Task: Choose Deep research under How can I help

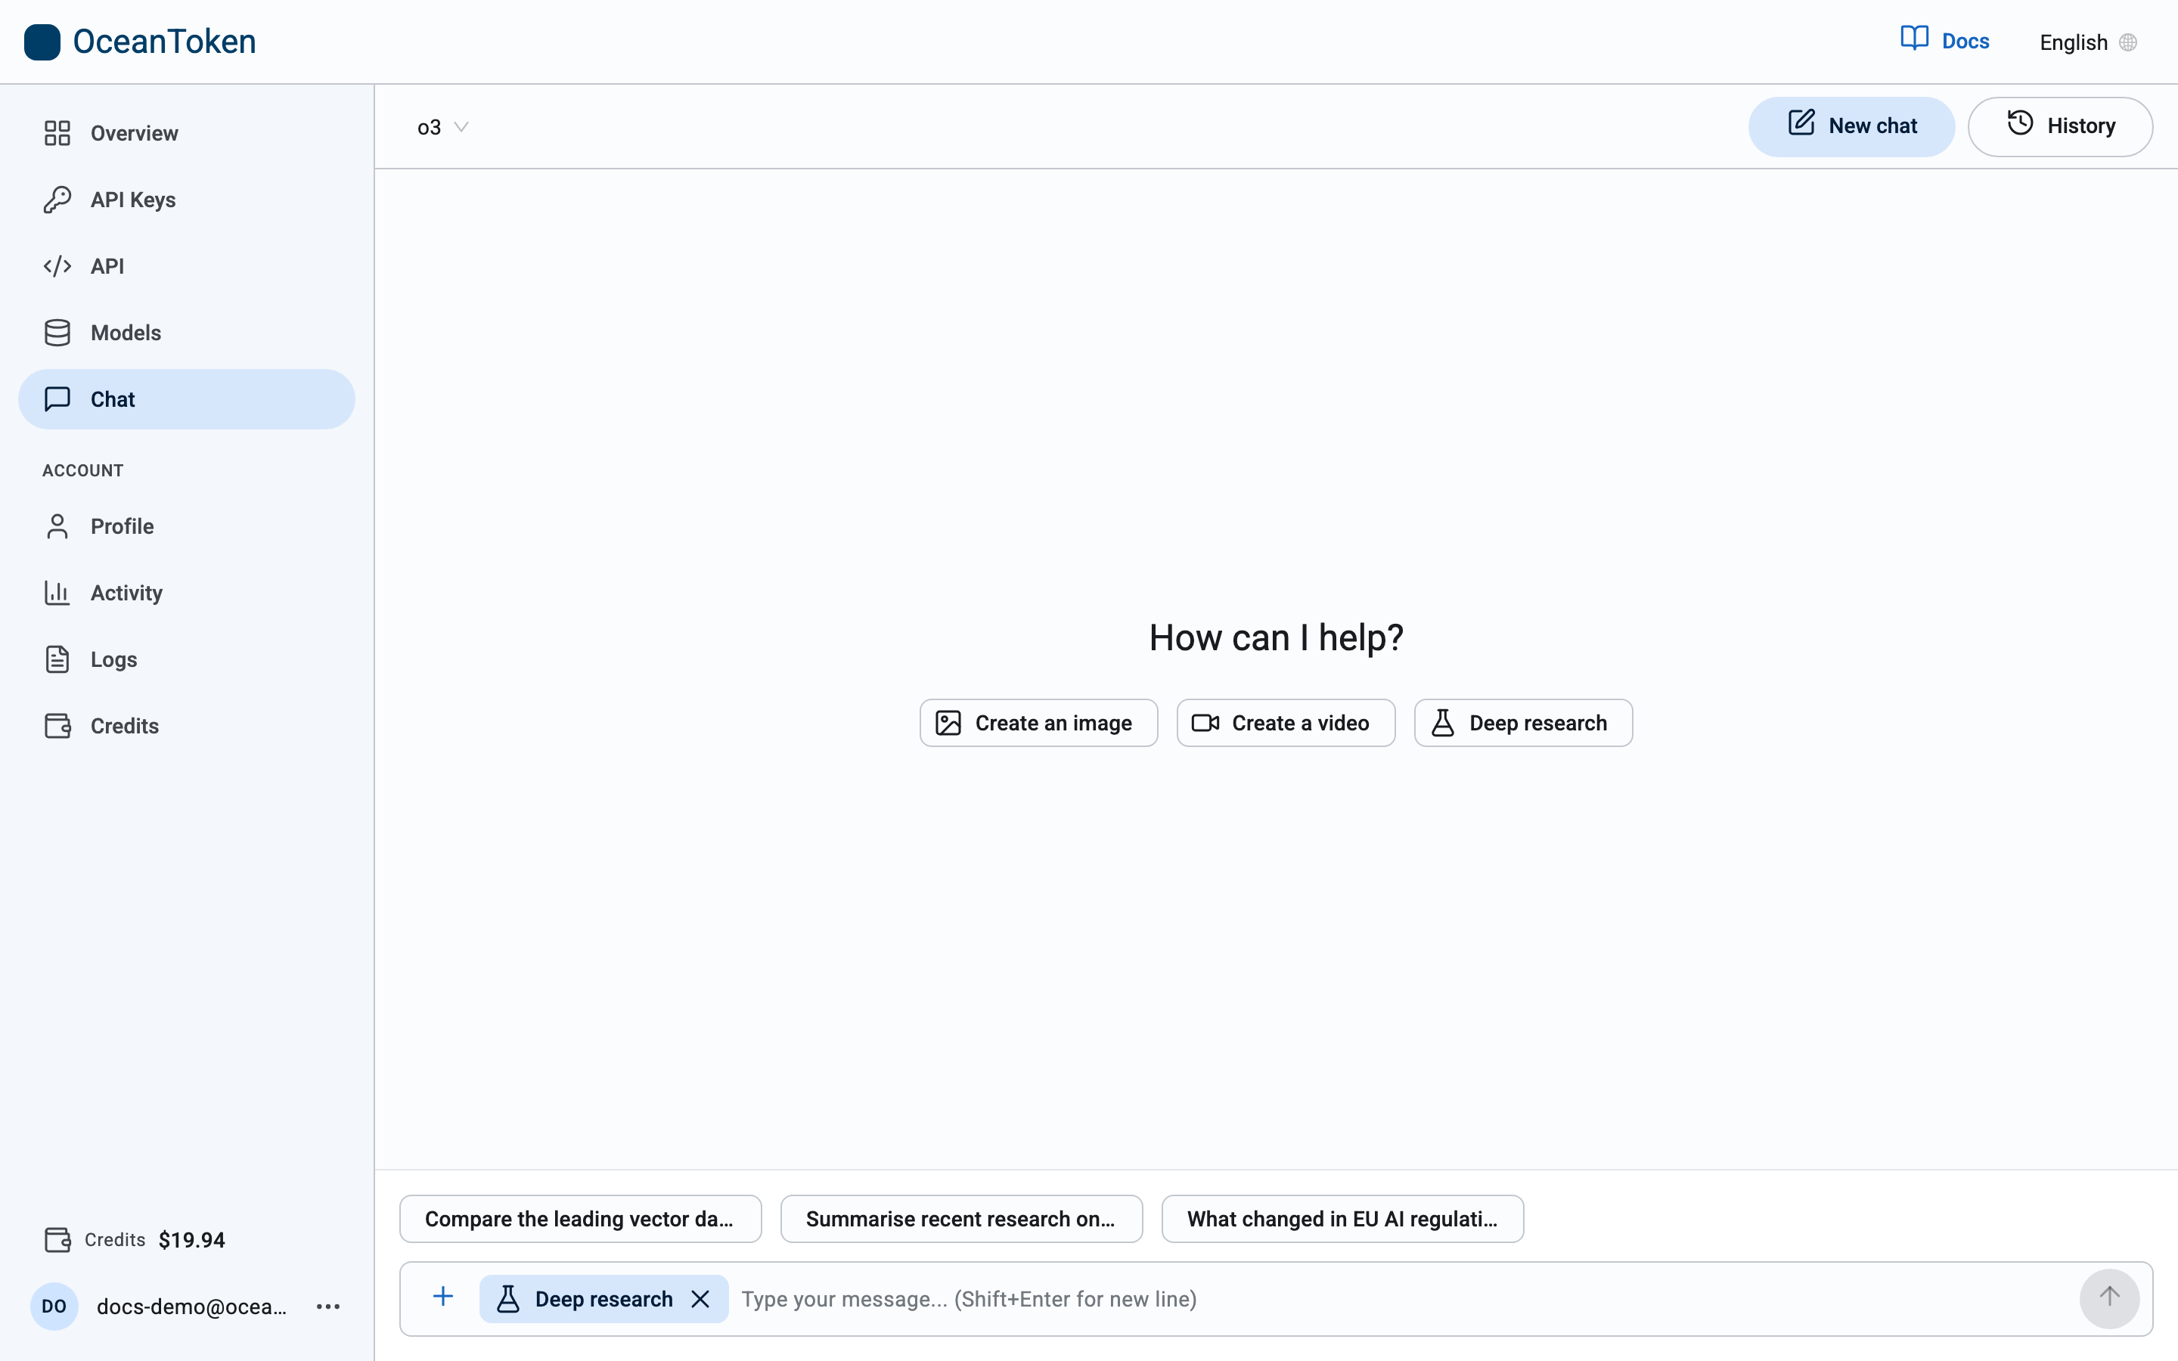Action: 1523,723
